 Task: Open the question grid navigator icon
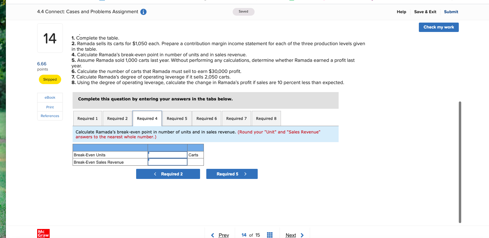[270, 235]
